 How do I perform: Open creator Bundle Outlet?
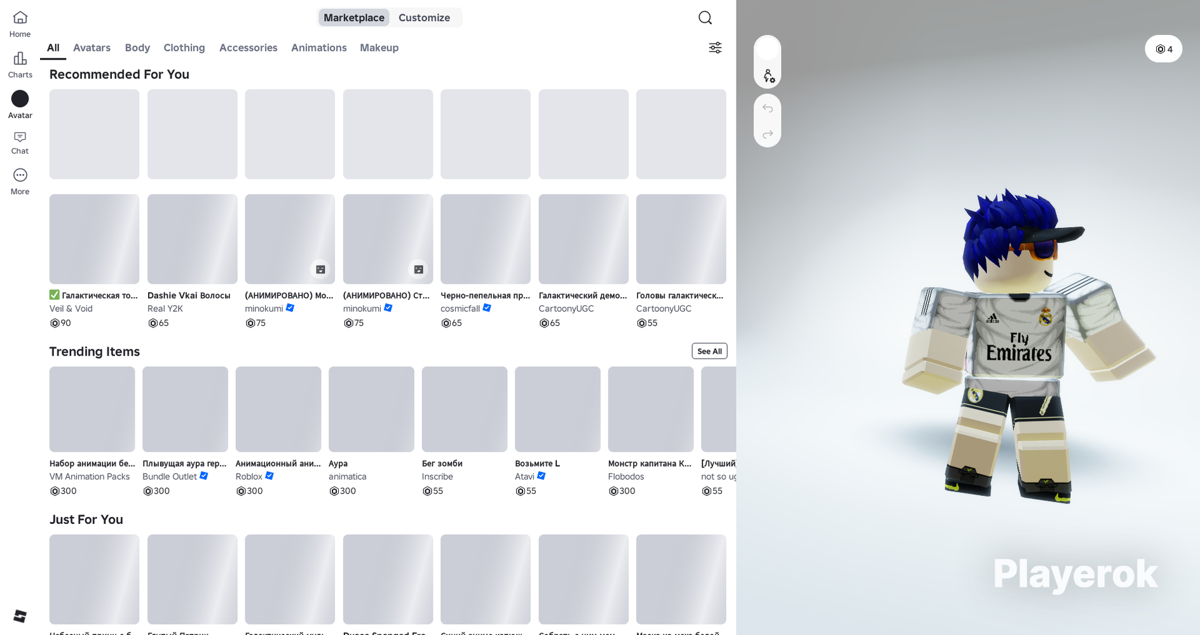pyautogui.click(x=170, y=476)
